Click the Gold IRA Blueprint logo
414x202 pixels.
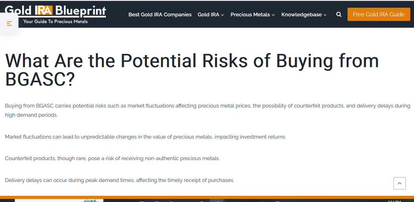(x=55, y=11)
